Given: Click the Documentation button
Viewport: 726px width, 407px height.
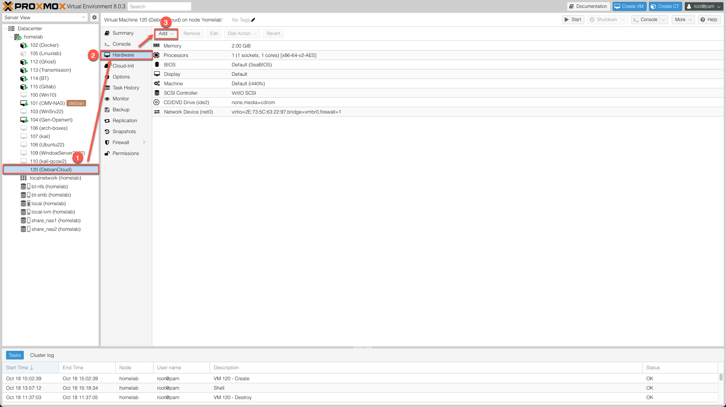Looking at the screenshot, I should [588, 6].
